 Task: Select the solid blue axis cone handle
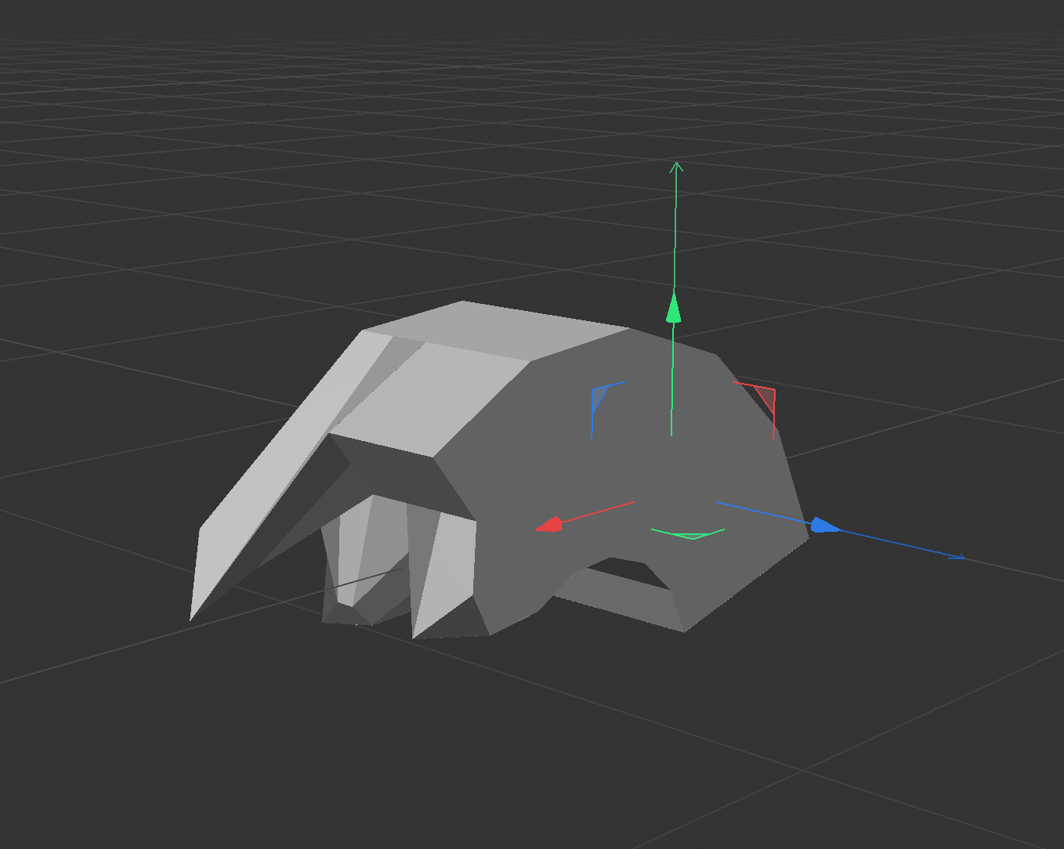(x=825, y=525)
